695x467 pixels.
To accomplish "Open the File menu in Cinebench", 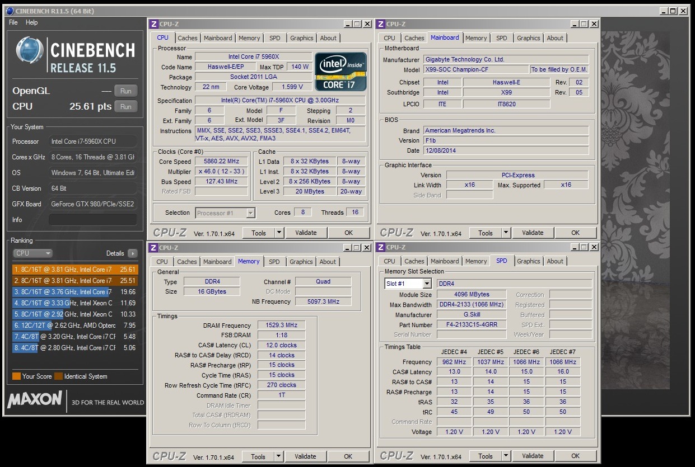I will point(13,22).
